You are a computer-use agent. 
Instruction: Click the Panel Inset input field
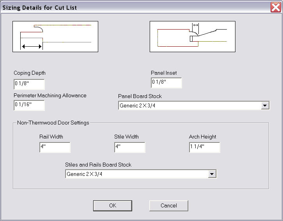point(166,82)
